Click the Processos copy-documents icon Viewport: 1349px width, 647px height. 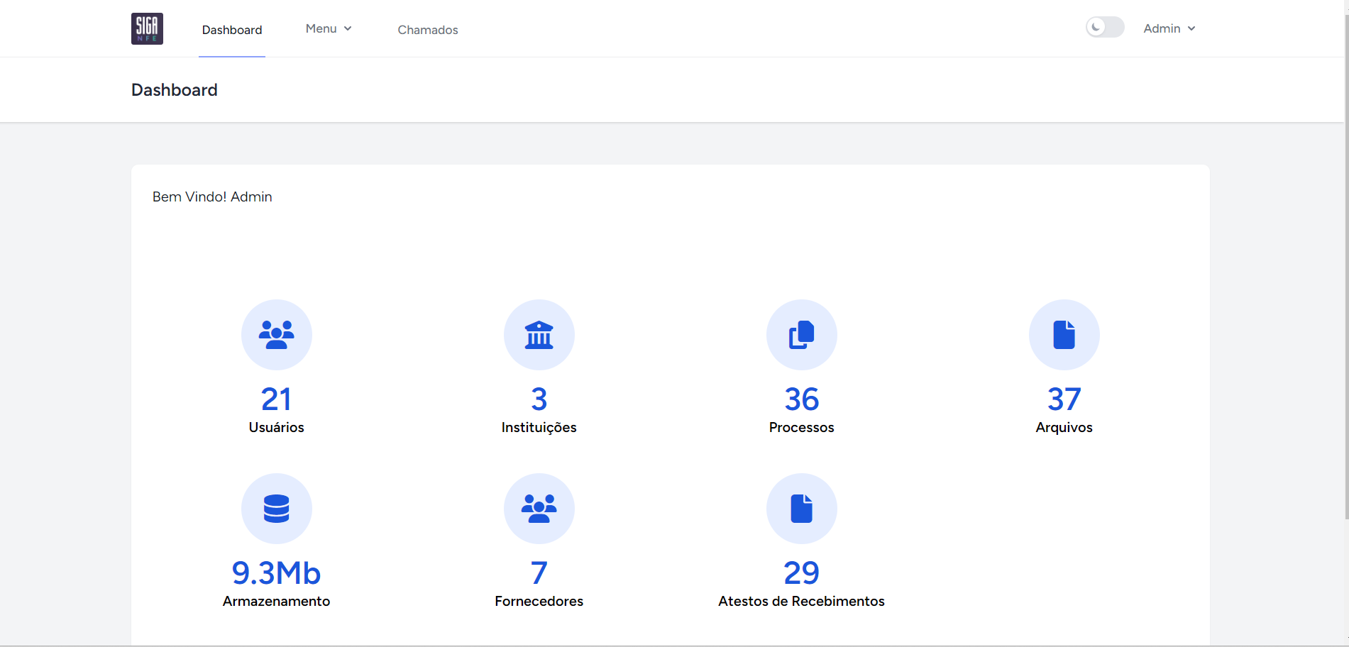(802, 335)
